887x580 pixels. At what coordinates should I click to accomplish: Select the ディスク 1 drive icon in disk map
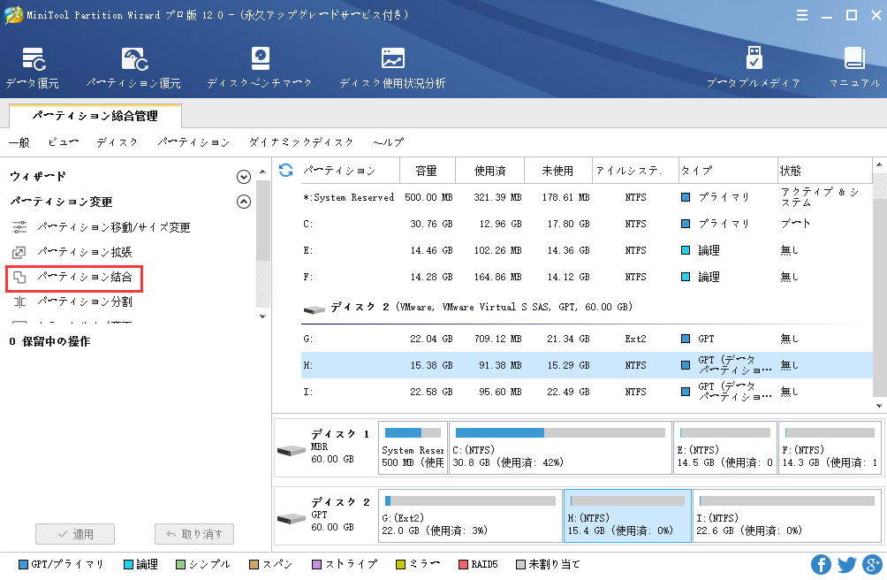292,450
